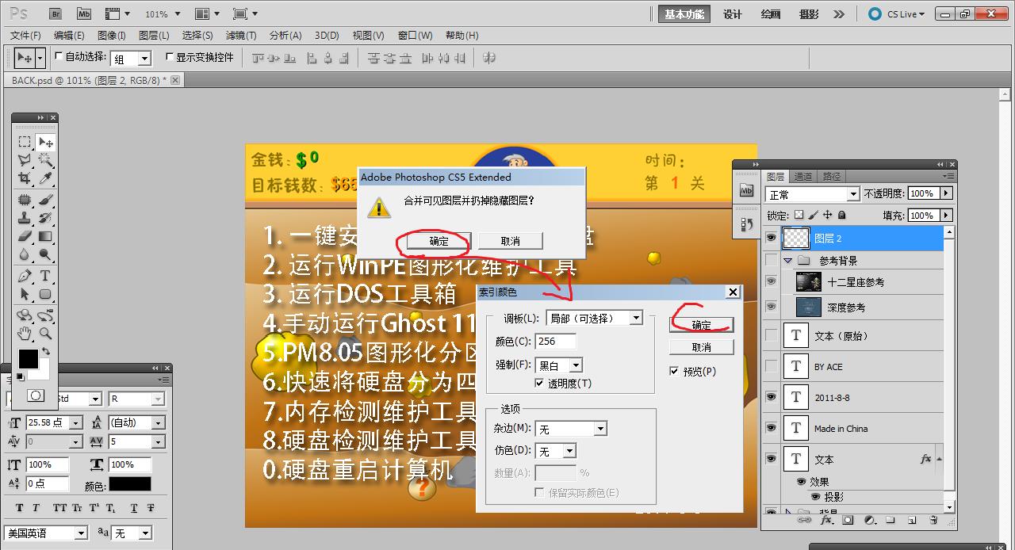Image resolution: width=1015 pixels, height=550 pixels.
Task: Open the History panel icon
Action: (x=745, y=225)
